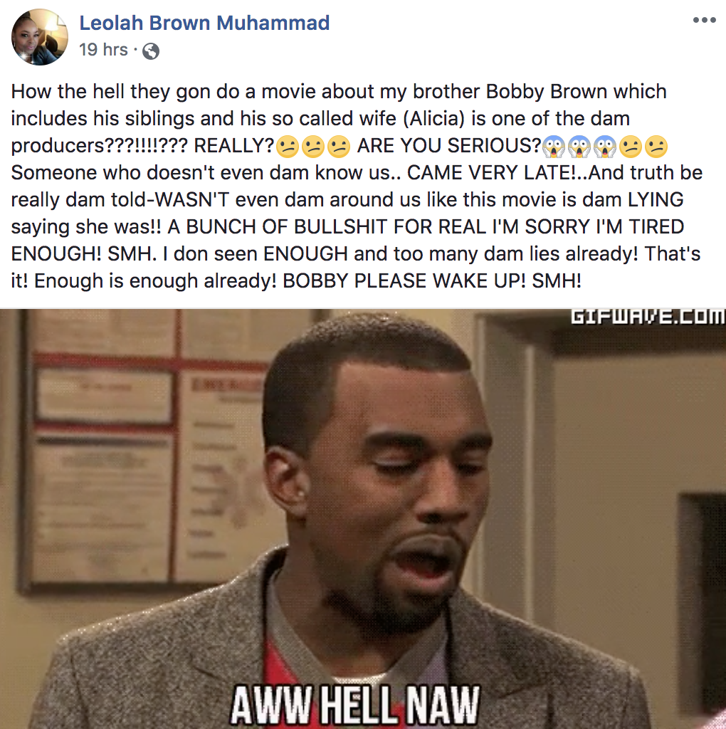Click the third confused emoji after REALLY?
726x729 pixels.
[x=338, y=147]
